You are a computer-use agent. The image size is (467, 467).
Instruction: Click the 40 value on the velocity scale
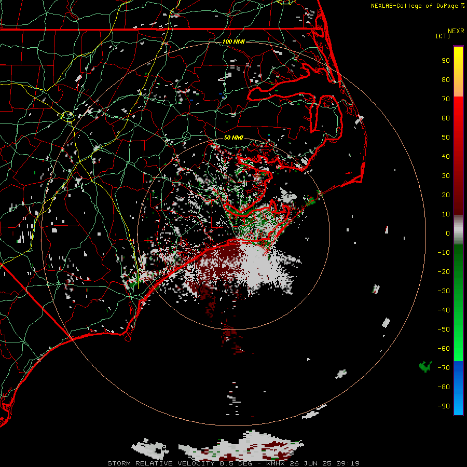click(446, 156)
